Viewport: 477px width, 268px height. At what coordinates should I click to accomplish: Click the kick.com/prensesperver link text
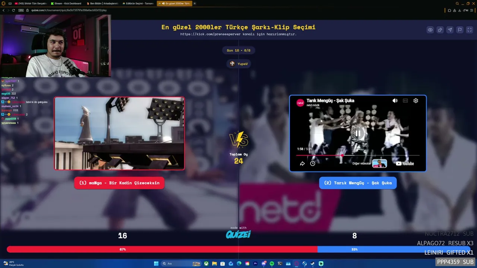238,34
